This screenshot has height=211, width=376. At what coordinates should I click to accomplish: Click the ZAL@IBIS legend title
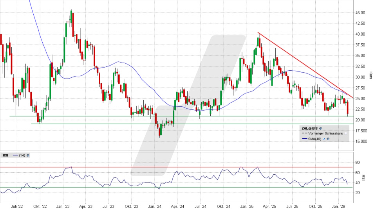(310, 128)
